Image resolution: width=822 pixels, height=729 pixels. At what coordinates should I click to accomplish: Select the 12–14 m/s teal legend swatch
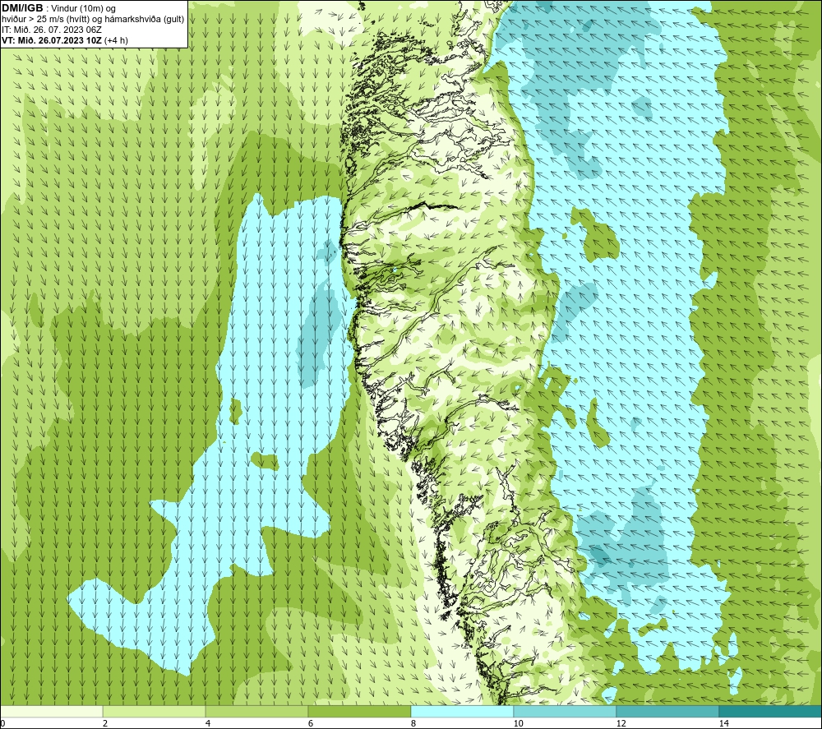(667, 712)
